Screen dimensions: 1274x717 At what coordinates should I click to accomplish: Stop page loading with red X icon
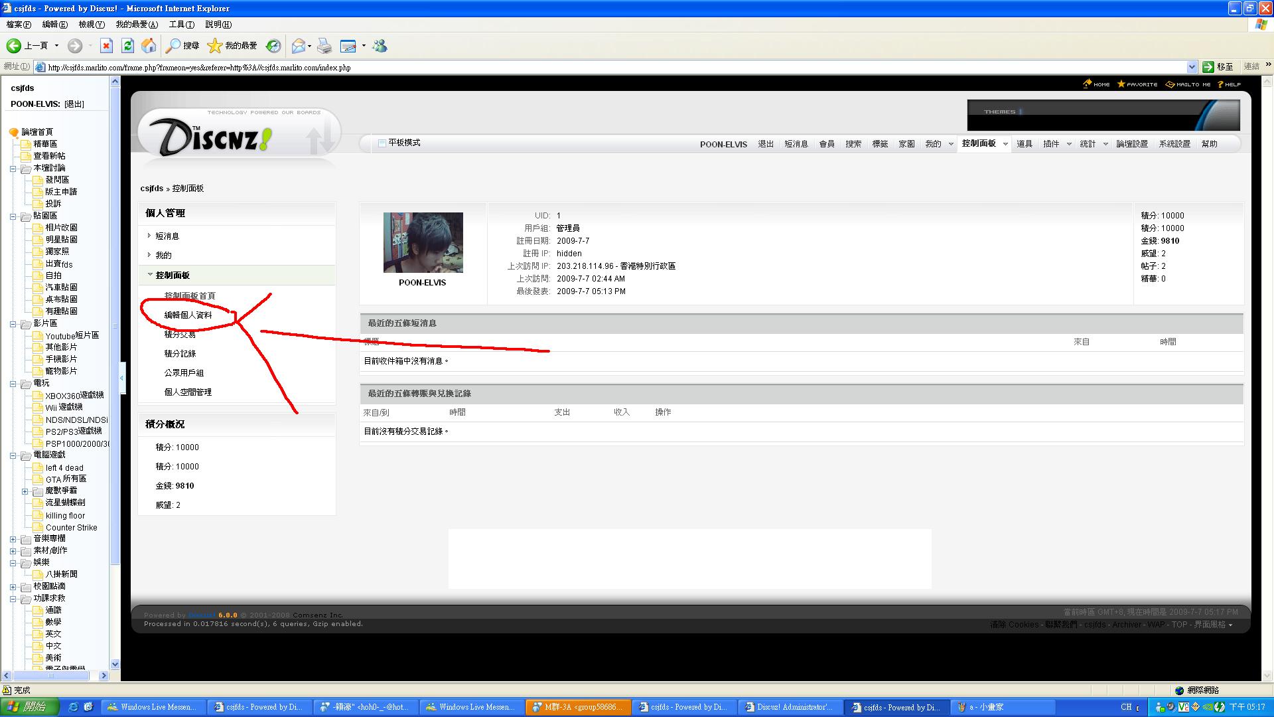coord(106,46)
